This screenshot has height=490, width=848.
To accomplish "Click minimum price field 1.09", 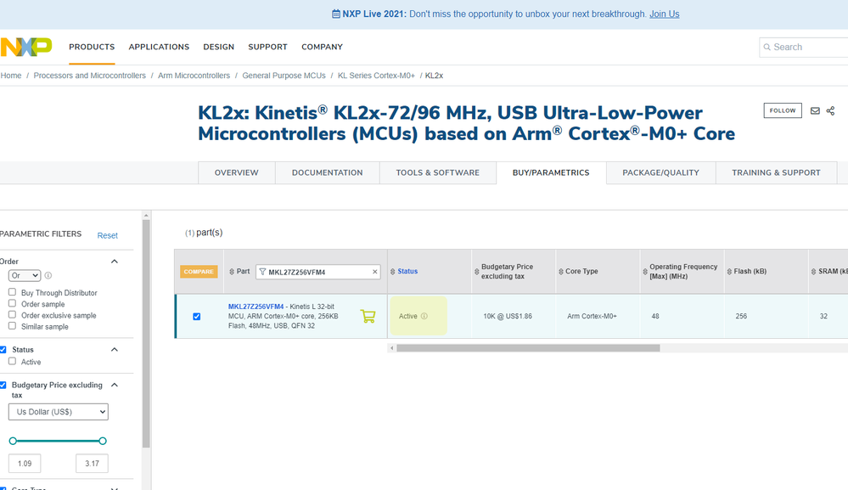I will 25,464.
